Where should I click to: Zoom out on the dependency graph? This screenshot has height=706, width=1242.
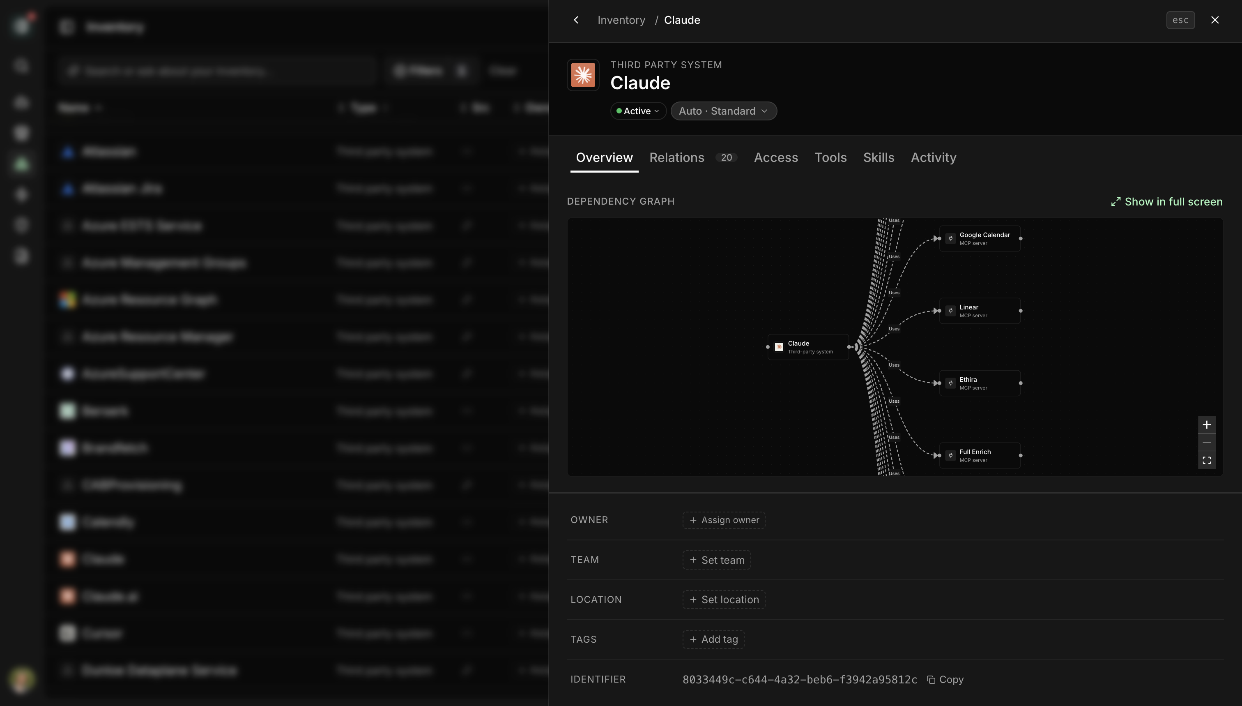[1207, 443]
